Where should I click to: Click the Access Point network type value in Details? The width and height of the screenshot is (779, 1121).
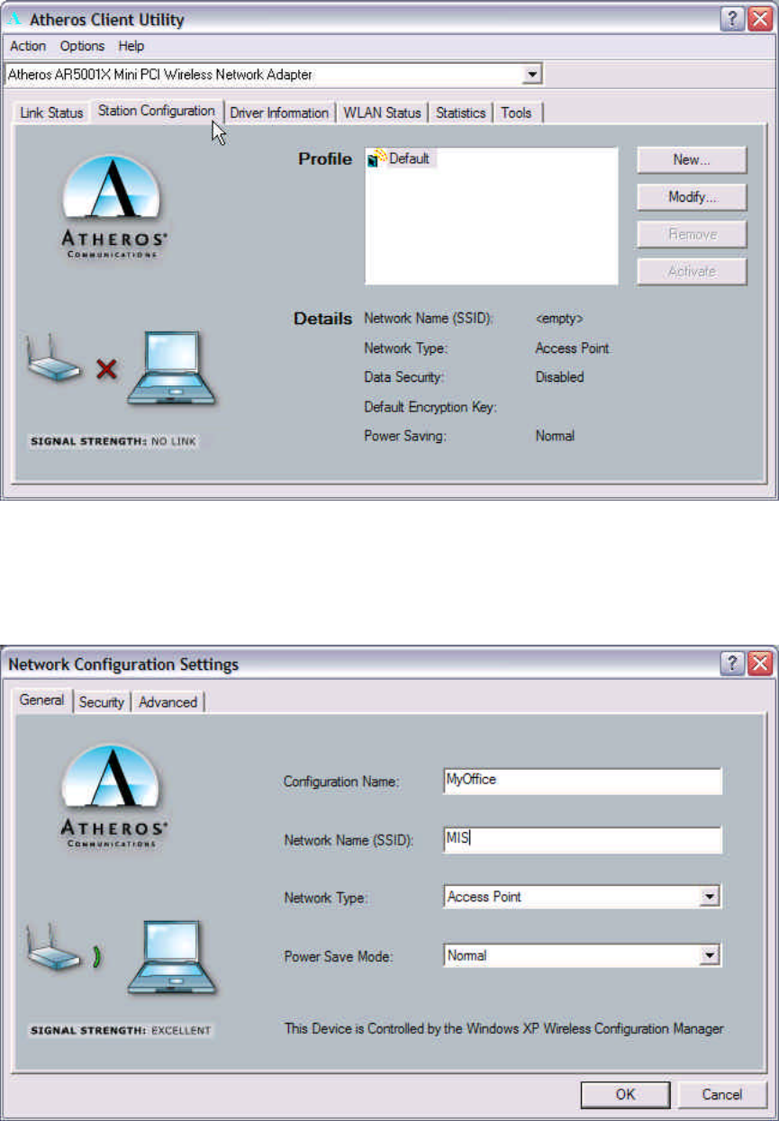point(572,348)
